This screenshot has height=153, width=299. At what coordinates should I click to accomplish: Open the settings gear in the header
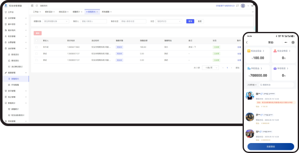[252, 6]
